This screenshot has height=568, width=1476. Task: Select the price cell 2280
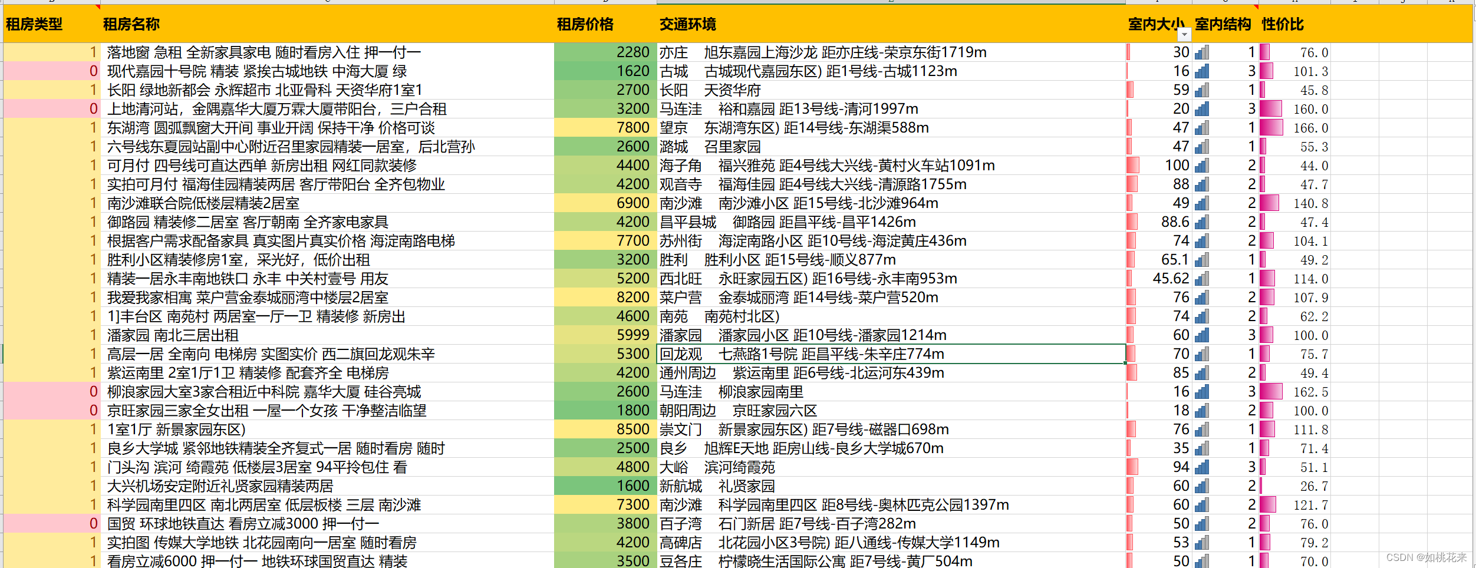click(x=605, y=52)
